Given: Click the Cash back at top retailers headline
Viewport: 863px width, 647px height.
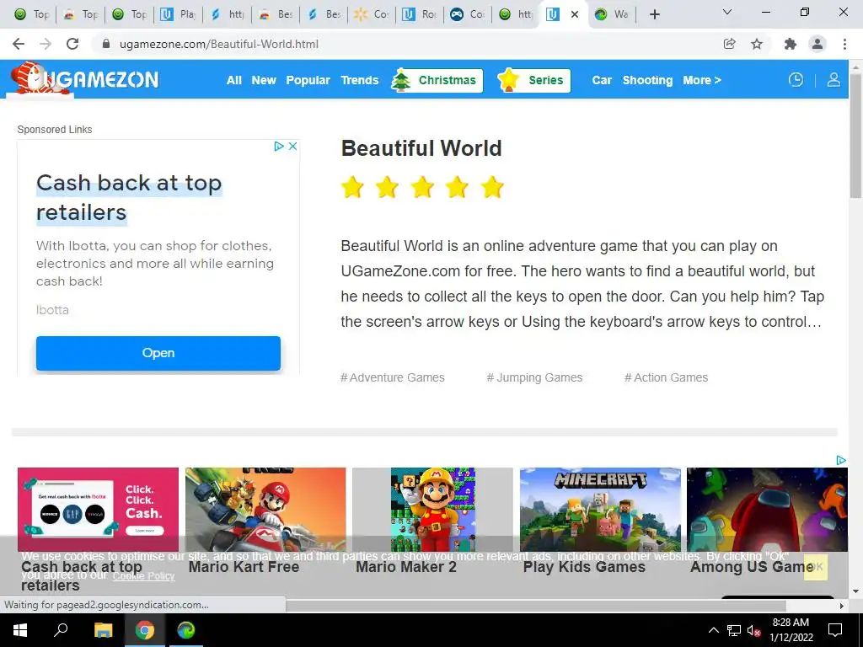Looking at the screenshot, I should [129, 197].
